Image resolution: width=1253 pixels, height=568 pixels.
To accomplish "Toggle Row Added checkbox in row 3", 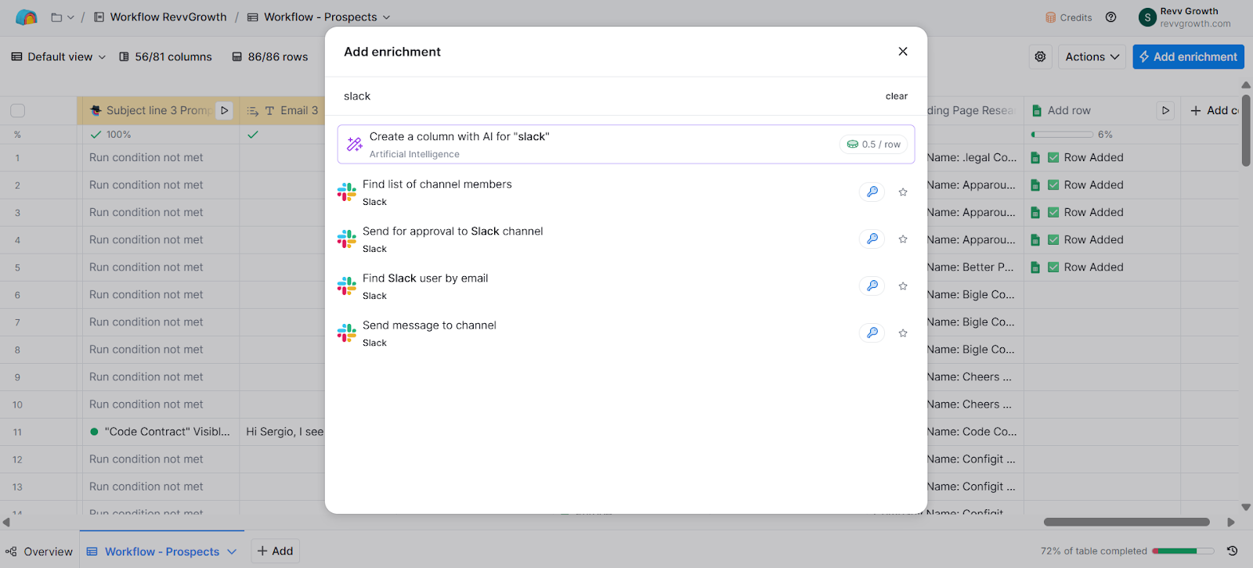I will 1053,212.
